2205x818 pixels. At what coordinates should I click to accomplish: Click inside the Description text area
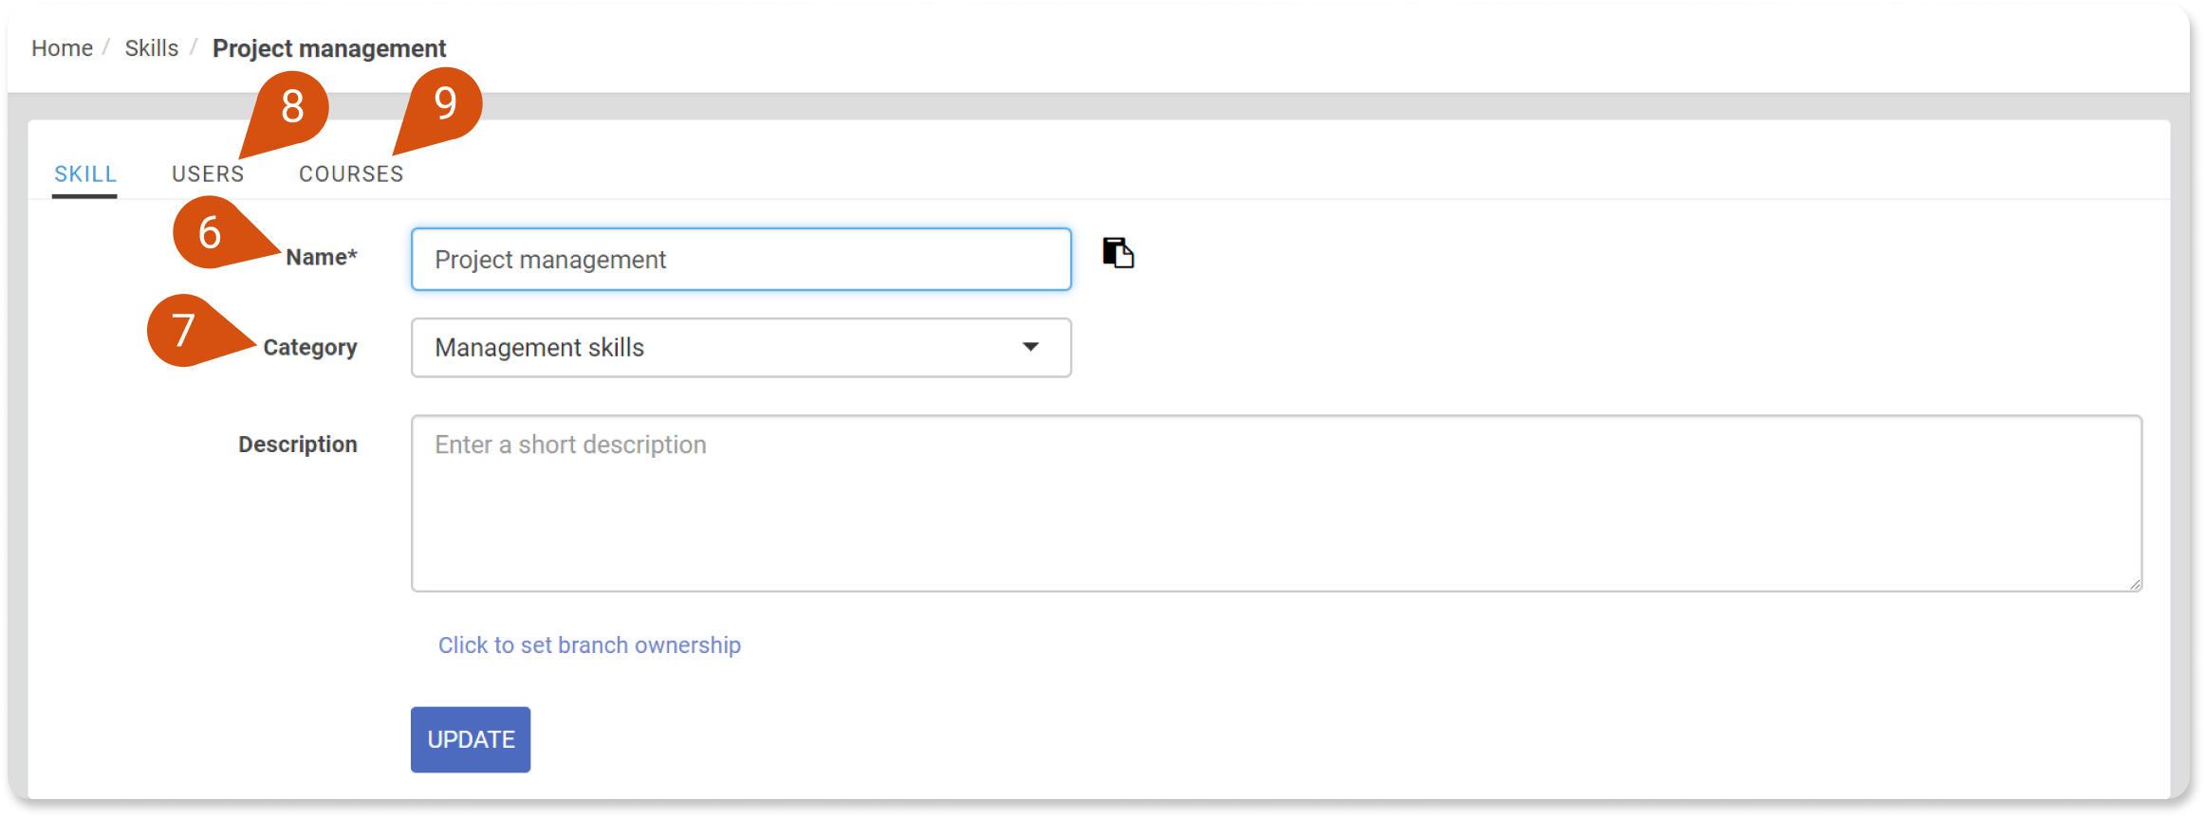(x=1276, y=503)
